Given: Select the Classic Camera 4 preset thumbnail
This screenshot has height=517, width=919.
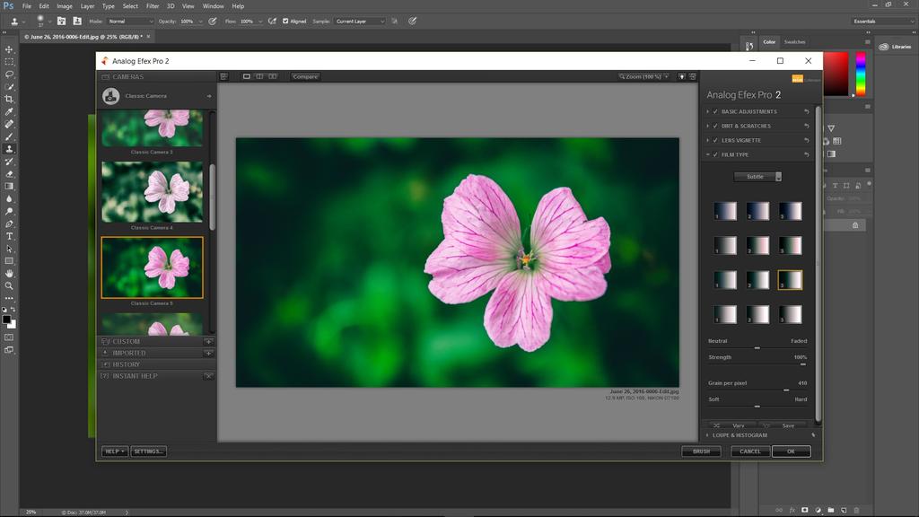Looking at the screenshot, I should [152, 192].
